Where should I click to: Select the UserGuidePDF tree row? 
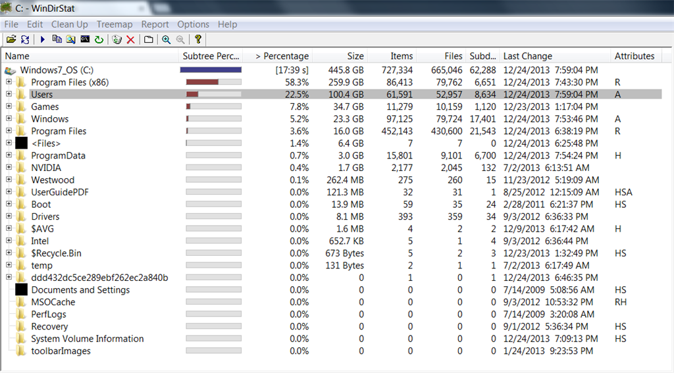331,192
